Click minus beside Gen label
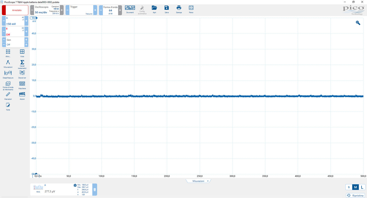The height and width of the screenshot is (198, 367). point(4,40)
